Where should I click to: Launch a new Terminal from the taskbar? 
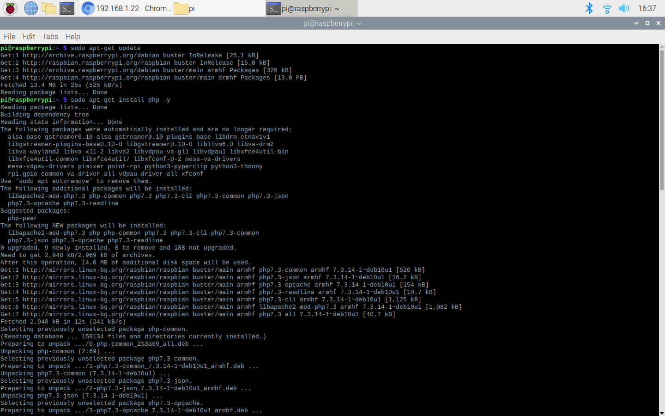(x=67, y=8)
